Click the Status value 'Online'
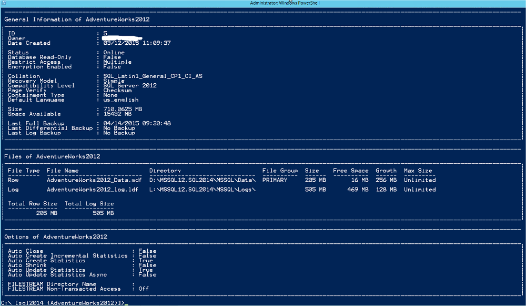The width and height of the screenshot is (526, 306). click(114, 52)
